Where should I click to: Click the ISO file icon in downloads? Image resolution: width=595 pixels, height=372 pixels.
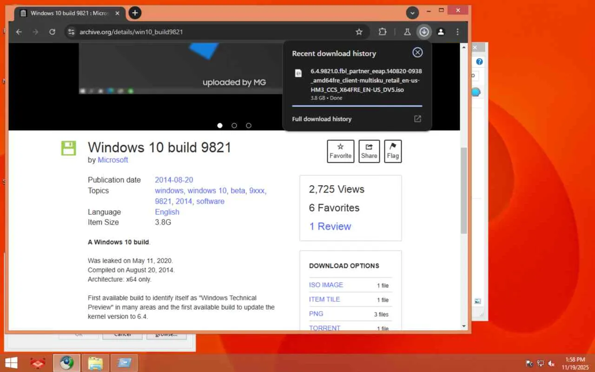[298, 73]
